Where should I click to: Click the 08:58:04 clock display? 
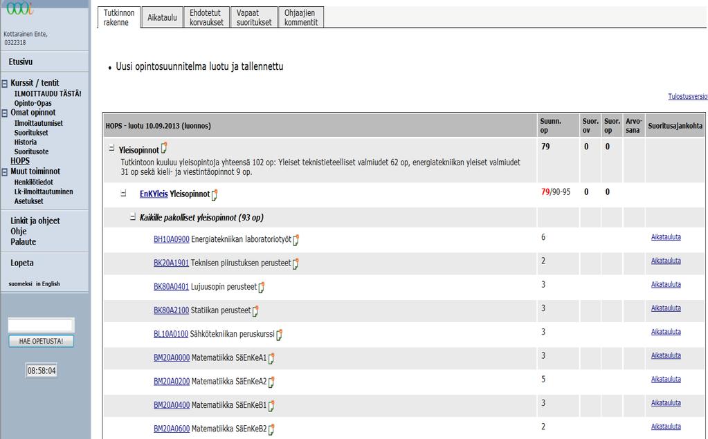(x=41, y=371)
